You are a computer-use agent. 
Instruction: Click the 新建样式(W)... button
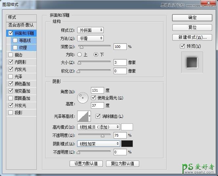pos(192,37)
